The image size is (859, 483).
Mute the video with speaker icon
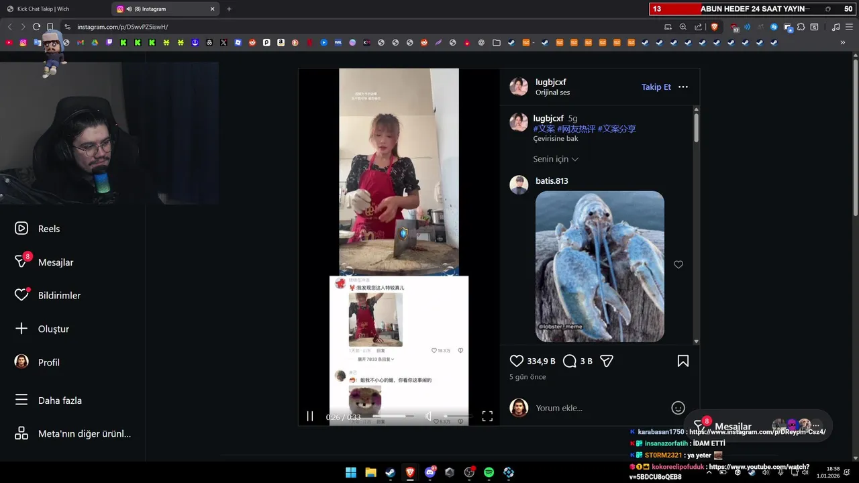(429, 417)
